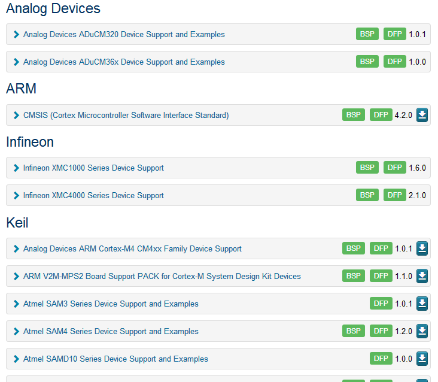438x382 pixels.
Task: Open Analog Devices ARM Cortex-M4 CM4xx link
Action: (132, 248)
